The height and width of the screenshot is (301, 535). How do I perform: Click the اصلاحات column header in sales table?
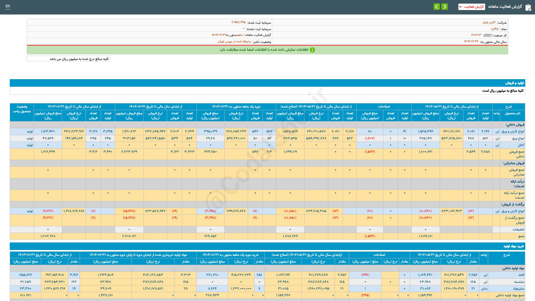384,106
